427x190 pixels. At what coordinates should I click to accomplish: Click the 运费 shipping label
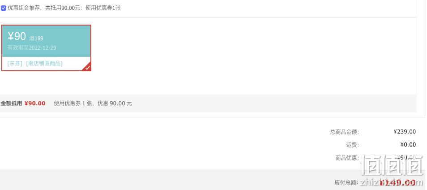click(352, 145)
